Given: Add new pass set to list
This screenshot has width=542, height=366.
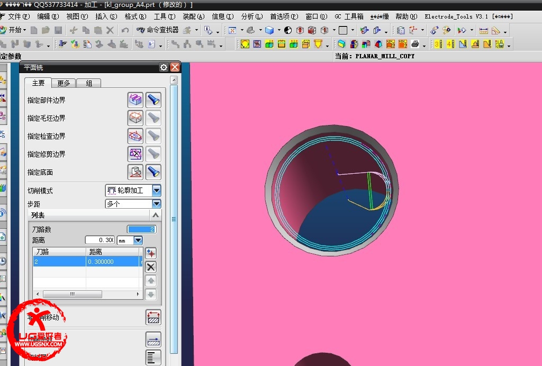Looking at the screenshot, I should coord(151,253).
